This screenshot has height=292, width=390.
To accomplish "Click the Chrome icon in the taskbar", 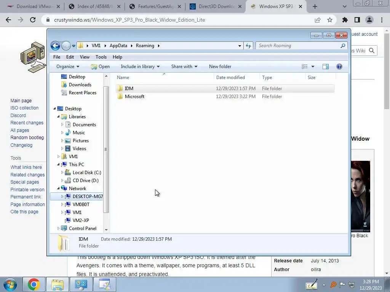I will (x=34, y=284).
